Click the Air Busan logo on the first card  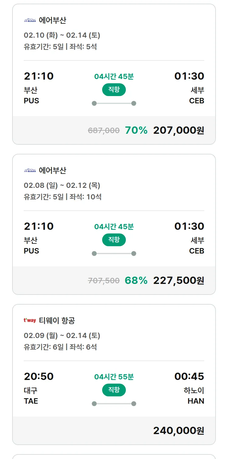(30, 21)
